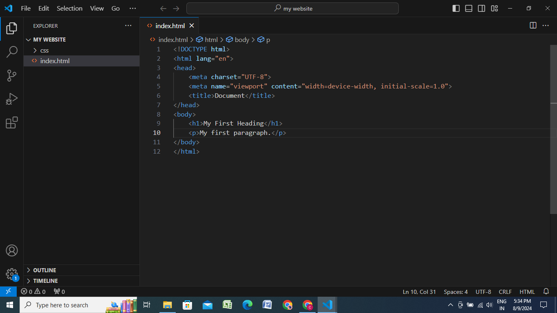Toggle the primary side bar layout icon

tap(456, 8)
